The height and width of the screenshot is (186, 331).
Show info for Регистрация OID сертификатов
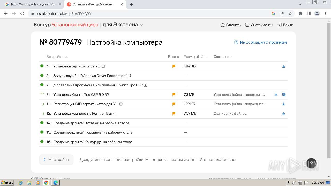[121, 104]
